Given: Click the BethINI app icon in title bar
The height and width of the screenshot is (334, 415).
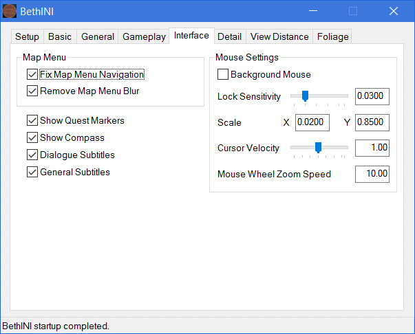Looking at the screenshot, I should (x=10, y=11).
